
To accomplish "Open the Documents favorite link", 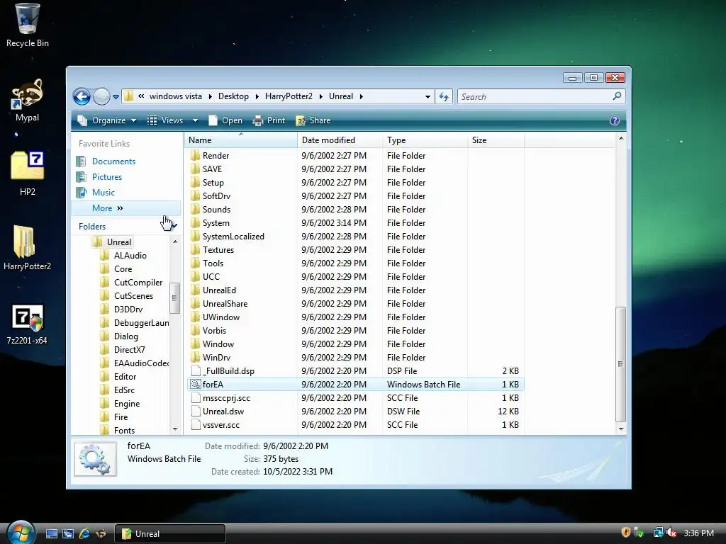I will click(x=113, y=161).
